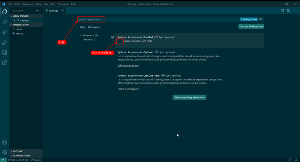This screenshot has height=162, width=300.
Task: Open the Help menu
Action: [73, 4]
